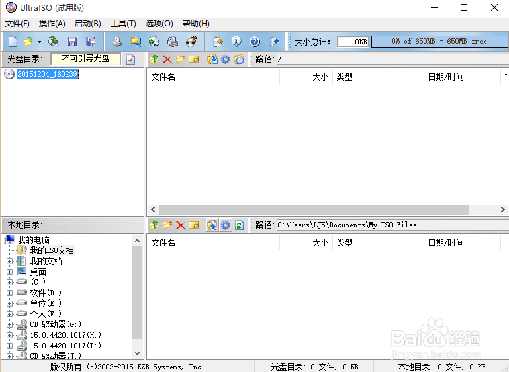This screenshot has height=372, width=509.
Task: Click the Convert image disc icon
Action: 154,42
